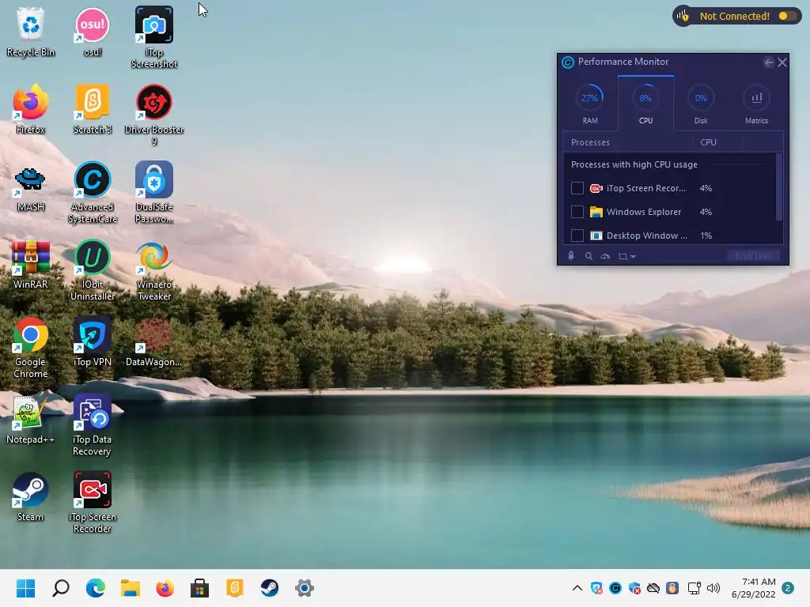Image resolution: width=810 pixels, height=607 pixels.
Task: Open the screenshot crop dropdown in Performance Monitor
Action: pyautogui.click(x=627, y=256)
